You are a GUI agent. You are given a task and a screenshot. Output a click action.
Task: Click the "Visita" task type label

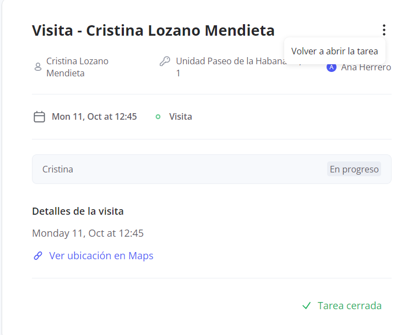(x=181, y=116)
